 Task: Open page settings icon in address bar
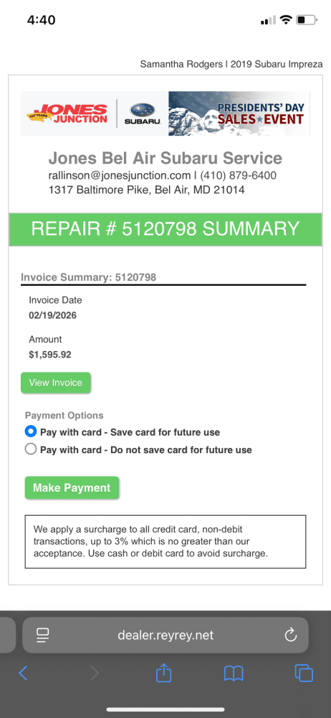42,635
